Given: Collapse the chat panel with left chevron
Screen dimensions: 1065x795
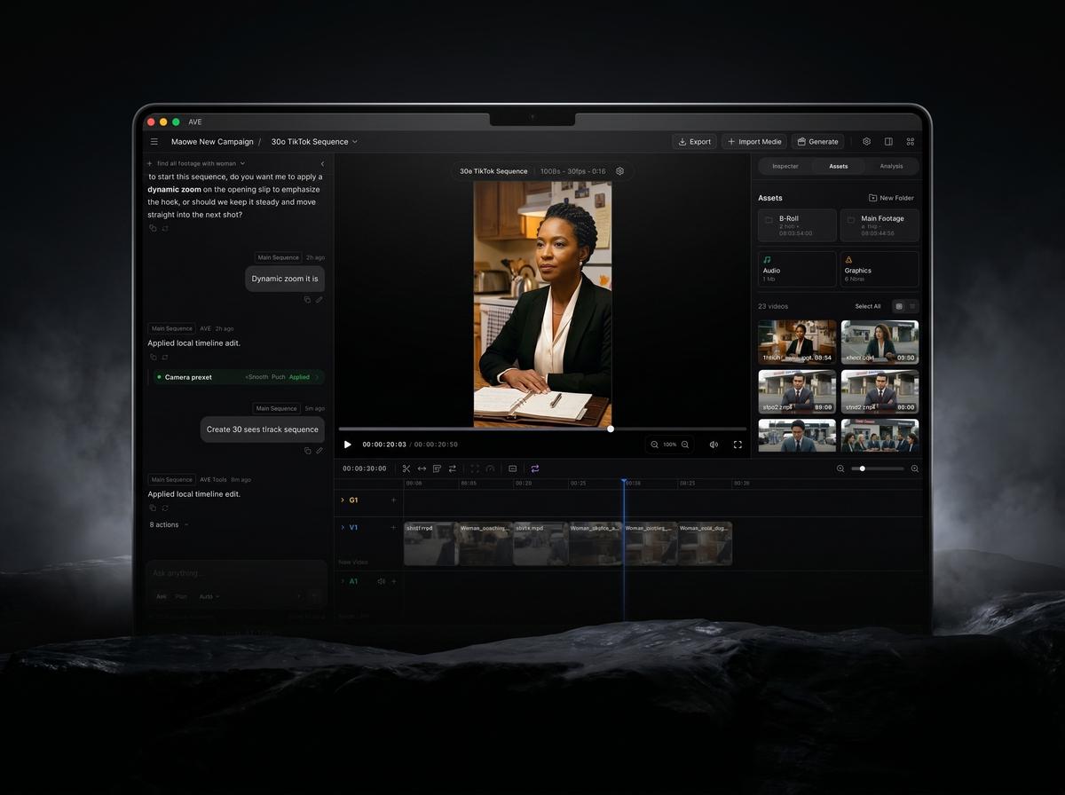Looking at the screenshot, I should click(x=322, y=164).
